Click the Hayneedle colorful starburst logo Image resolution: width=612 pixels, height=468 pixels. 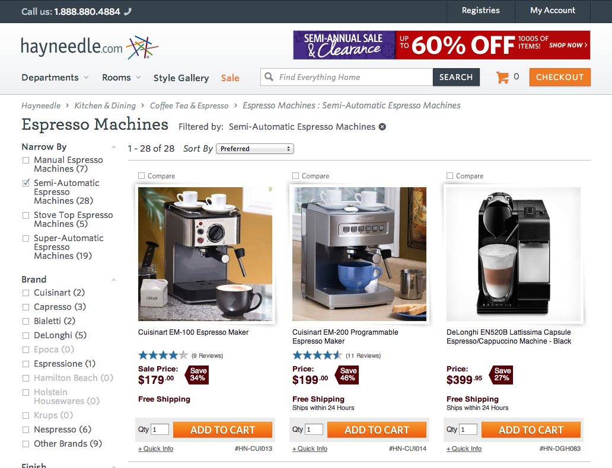click(142, 47)
